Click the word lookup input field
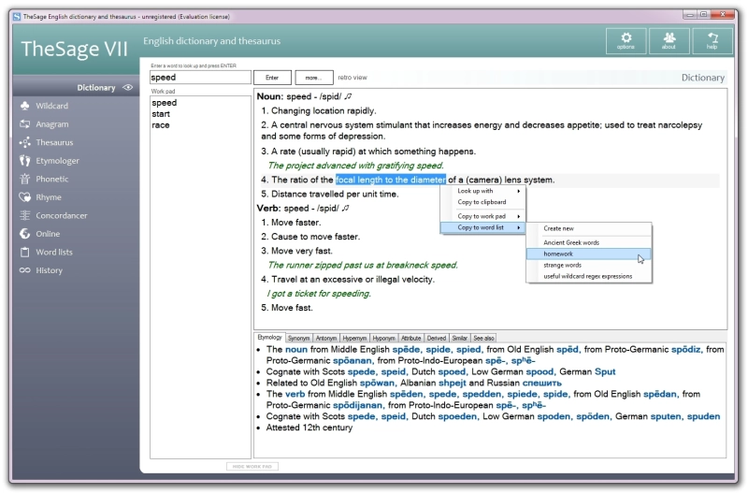This screenshot has height=493, width=748. click(200, 78)
